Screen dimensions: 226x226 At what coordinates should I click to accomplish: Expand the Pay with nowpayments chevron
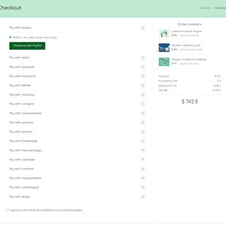(143, 178)
